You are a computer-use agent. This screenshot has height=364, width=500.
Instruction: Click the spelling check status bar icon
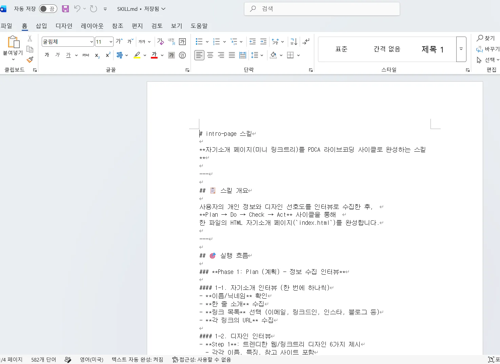68,360
